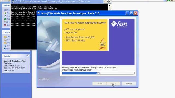The height and width of the screenshot is (98, 175).
Task: Click the "JavaServer Faces and JSTL" bullet
Action: point(80,38)
